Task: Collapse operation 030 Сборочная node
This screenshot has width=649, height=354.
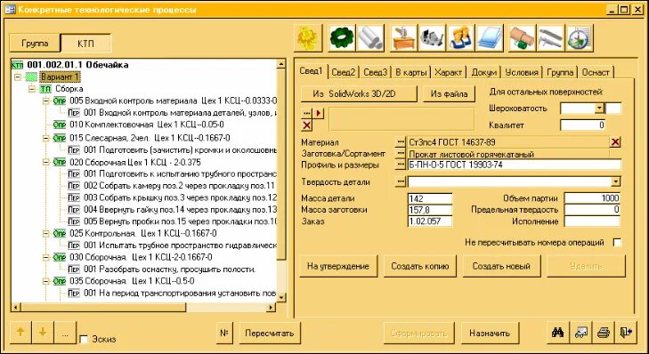Action: [x=46, y=258]
